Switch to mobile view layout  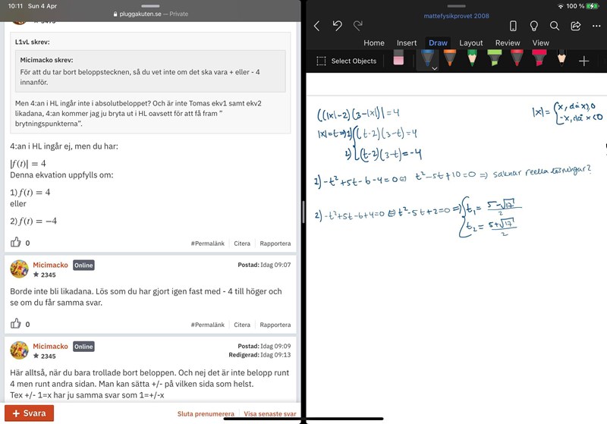(513, 26)
